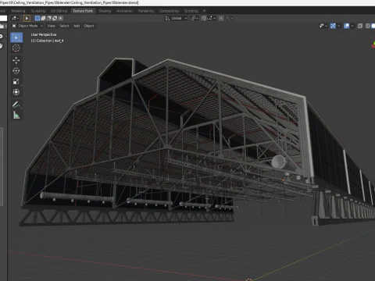Toggle viewport overlays visibility
This screenshot has height=281, width=375.
(347, 26)
